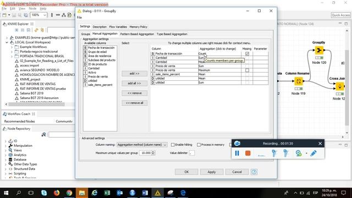The image size is (352, 198).
Task: Expand all in KNIME Explorer toolbar
Action: tap(16, 30)
